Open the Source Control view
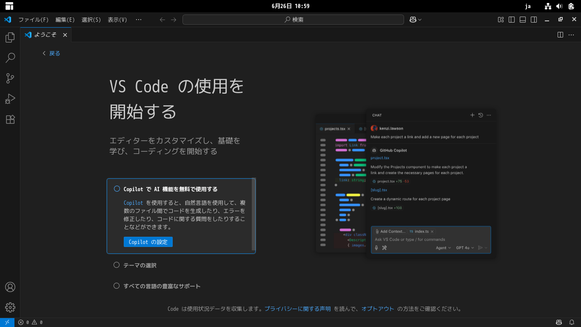 [x=10, y=78]
